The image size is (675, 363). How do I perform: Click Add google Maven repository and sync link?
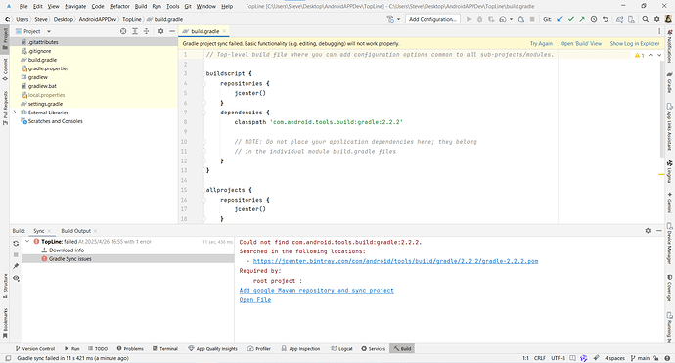tap(316, 291)
